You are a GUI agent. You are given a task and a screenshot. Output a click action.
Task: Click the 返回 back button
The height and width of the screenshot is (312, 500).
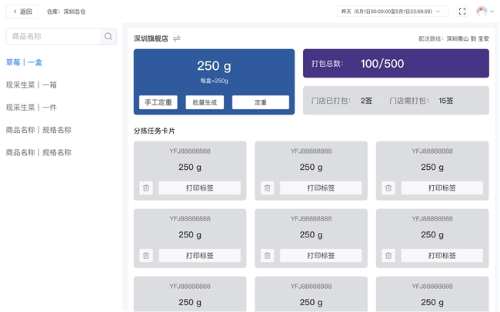tap(22, 12)
